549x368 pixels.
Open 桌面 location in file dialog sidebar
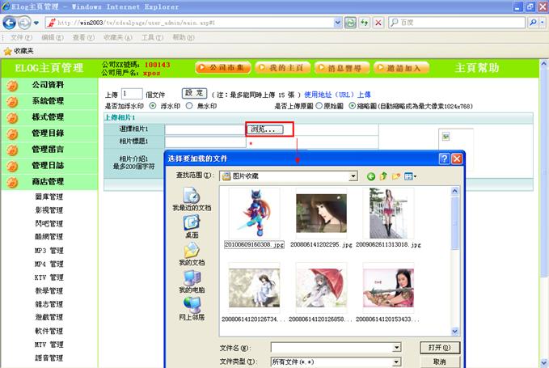coord(192,226)
